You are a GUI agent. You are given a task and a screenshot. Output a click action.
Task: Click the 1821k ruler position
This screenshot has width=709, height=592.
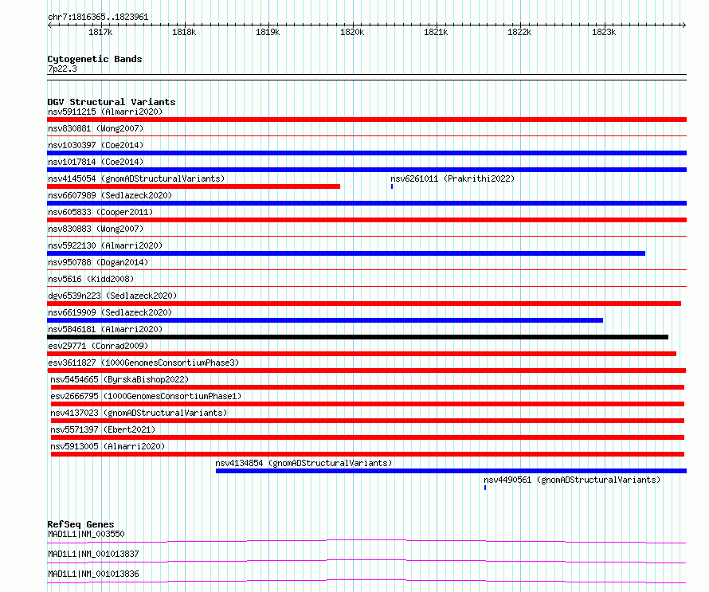click(x=436, y=32)
